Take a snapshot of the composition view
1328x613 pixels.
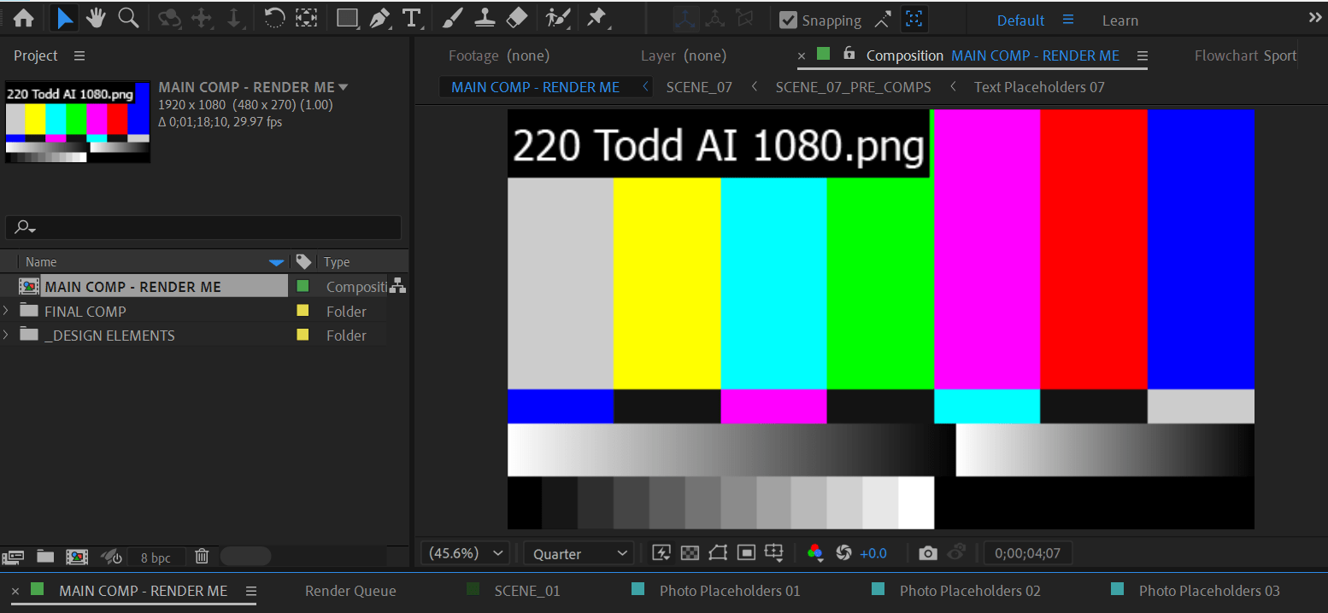coord(927,553)
